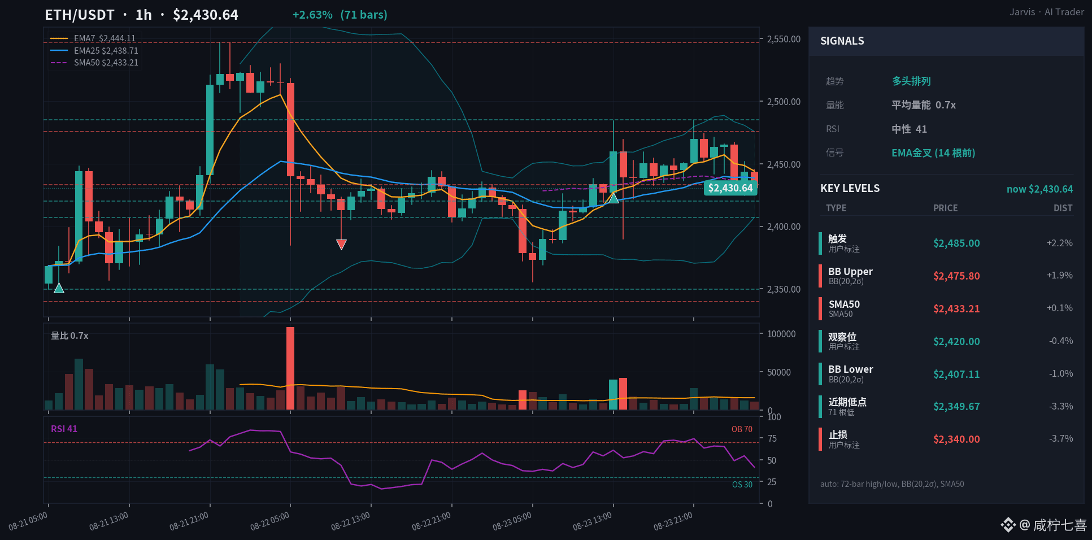This screenshot has width=1092, height=540.
Task: Click the tallest red volume bar
Action: point(290,368)
